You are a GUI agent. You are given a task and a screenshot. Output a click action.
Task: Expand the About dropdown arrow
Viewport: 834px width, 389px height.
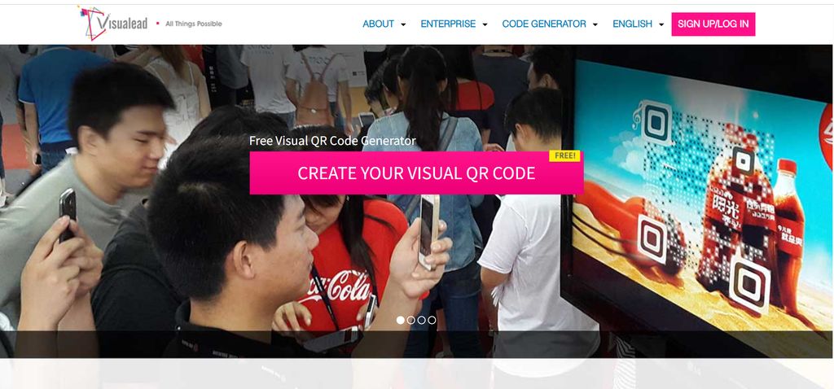pos(403,24)
